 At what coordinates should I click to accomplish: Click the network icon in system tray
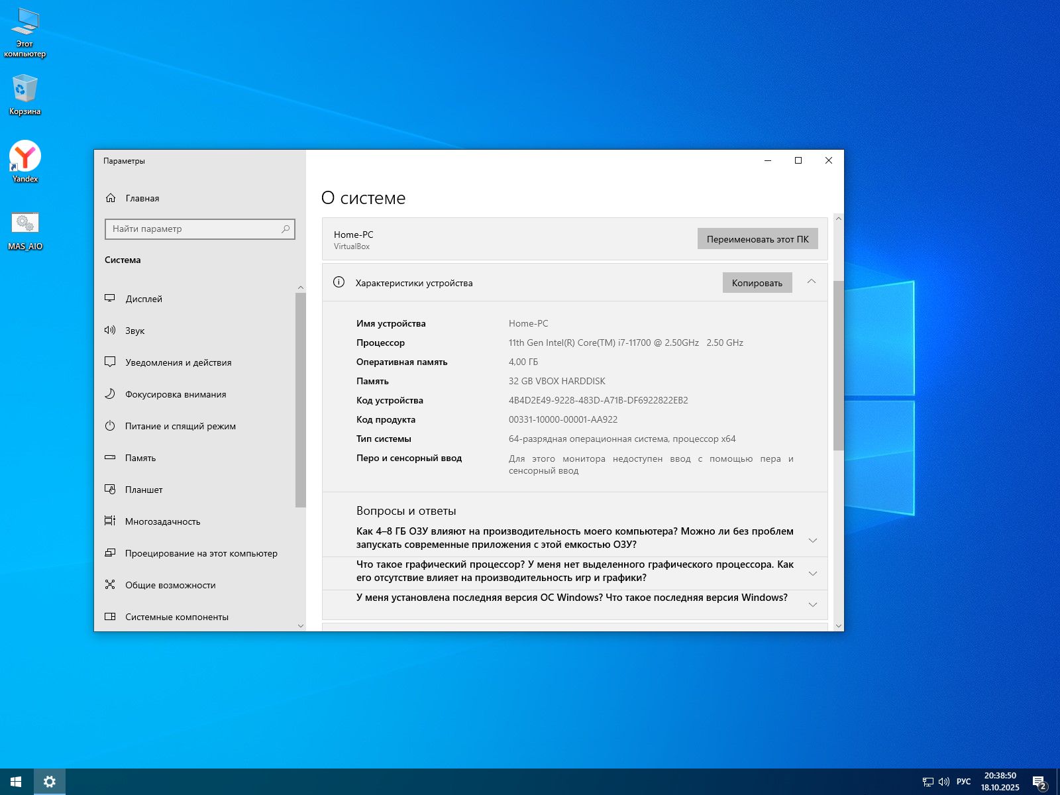click(x=927, y=782)
